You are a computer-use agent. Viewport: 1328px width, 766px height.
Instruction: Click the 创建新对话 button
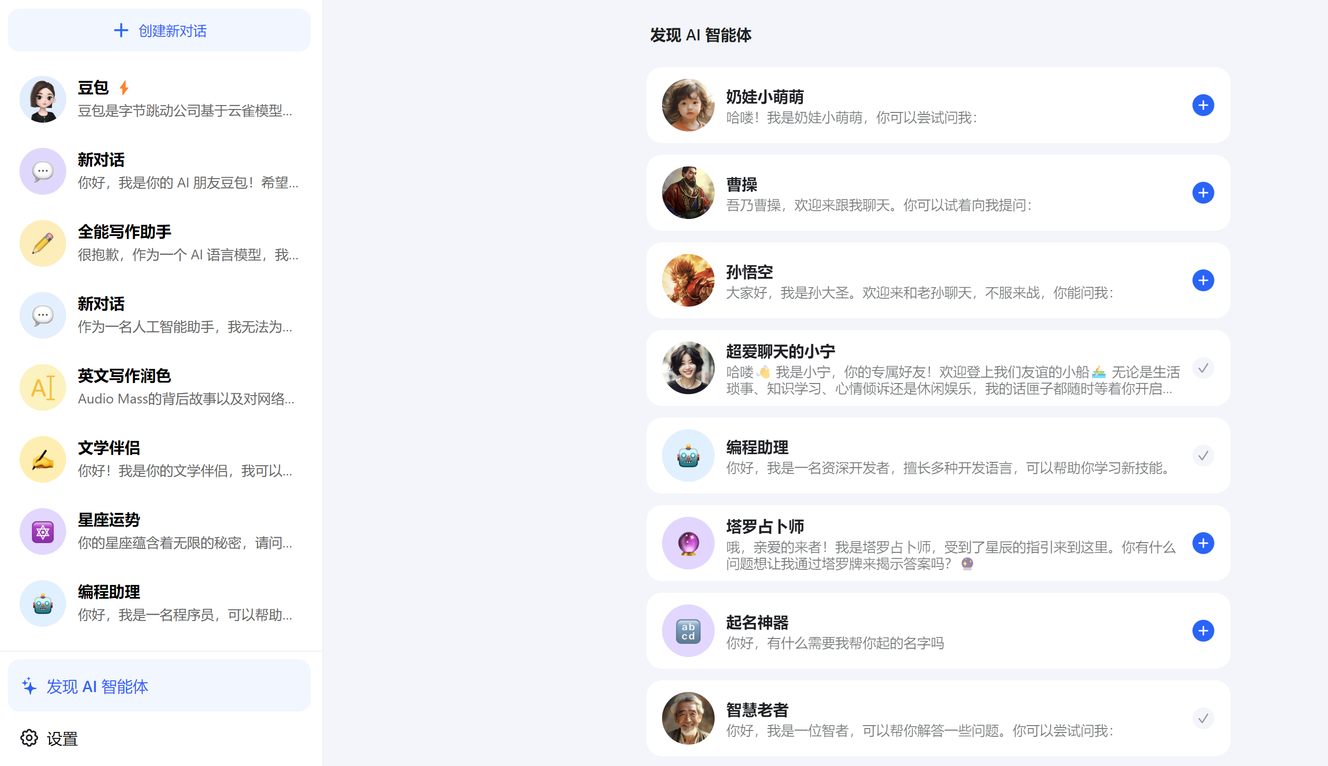[x=159, y=31]
